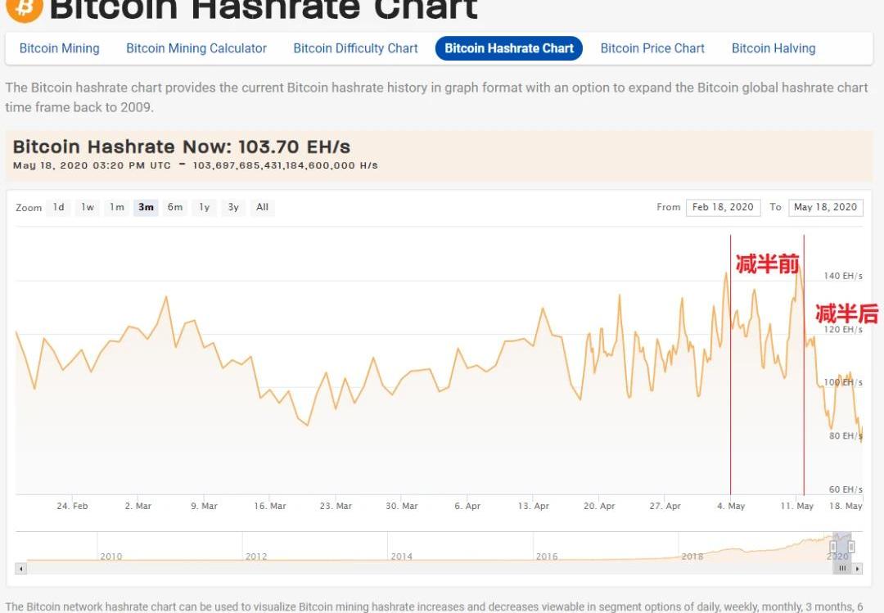View the Bitcoin Halving tab
884x613 pixels.
coord(773,48)
